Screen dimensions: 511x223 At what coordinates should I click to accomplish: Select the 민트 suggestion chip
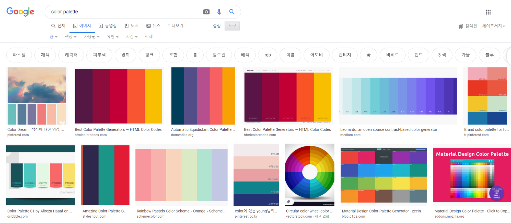point(419,55)
